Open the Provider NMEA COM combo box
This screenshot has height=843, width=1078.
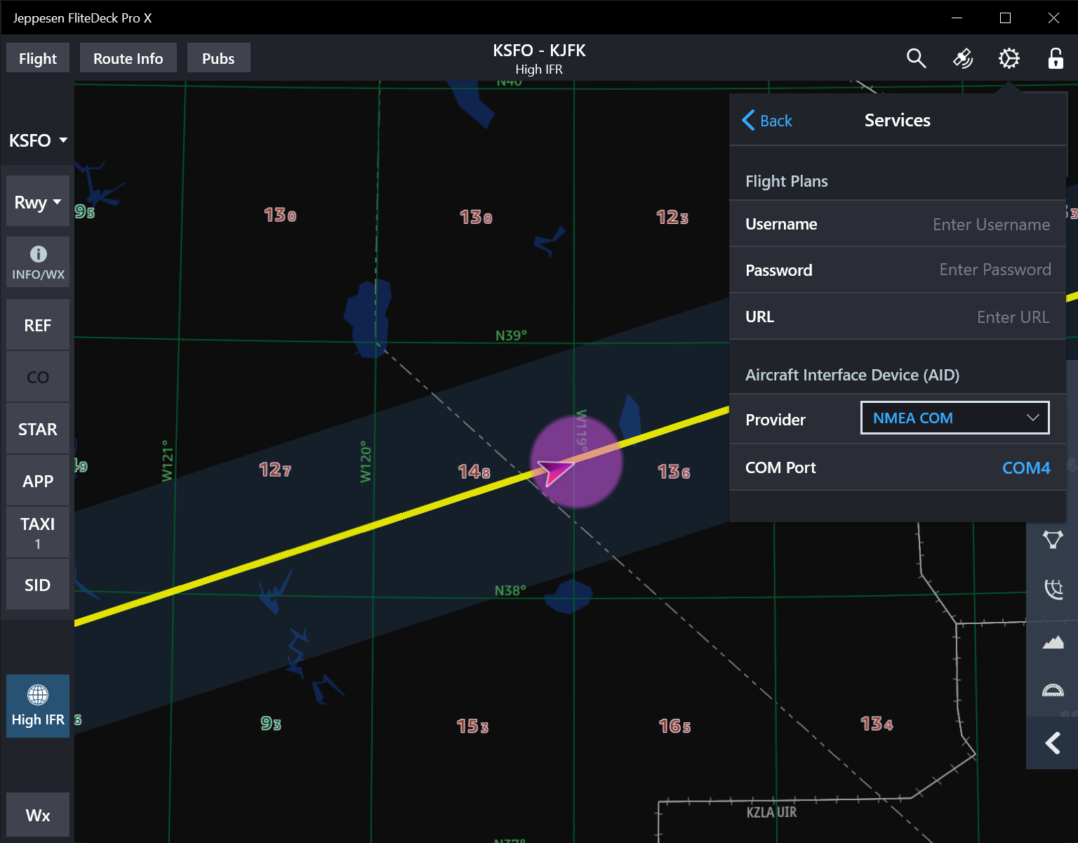954,418
